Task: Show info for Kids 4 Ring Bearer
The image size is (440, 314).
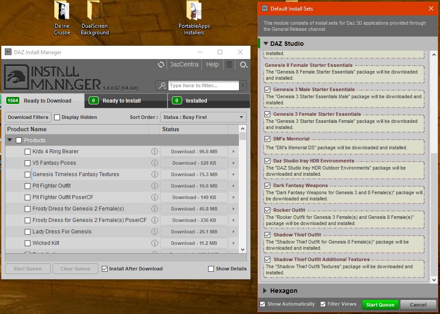Action: pyautogui.click(x=155, y=151)
